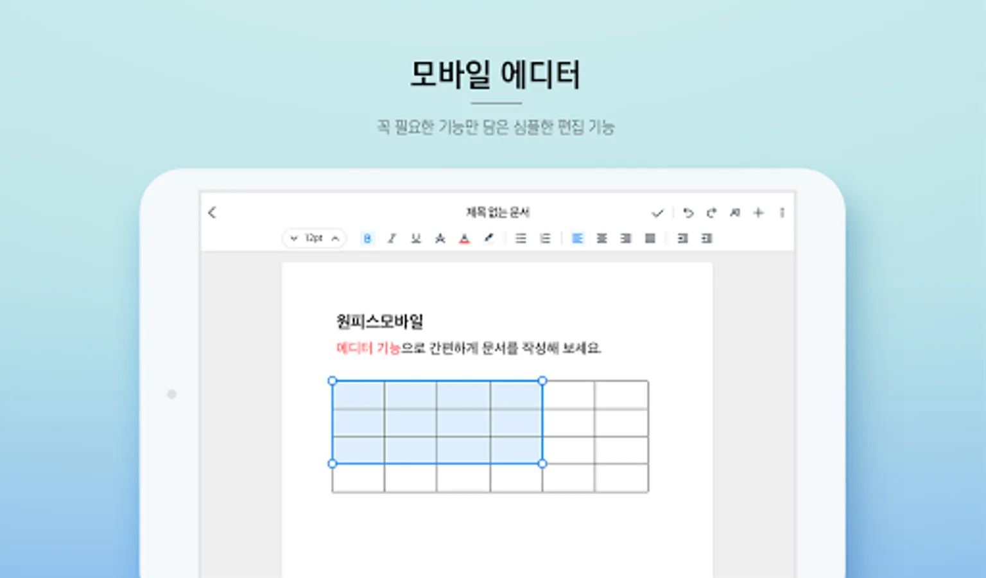Apply numbered list
This screenshot has height=578, width=986.
[x=545, y=238]
